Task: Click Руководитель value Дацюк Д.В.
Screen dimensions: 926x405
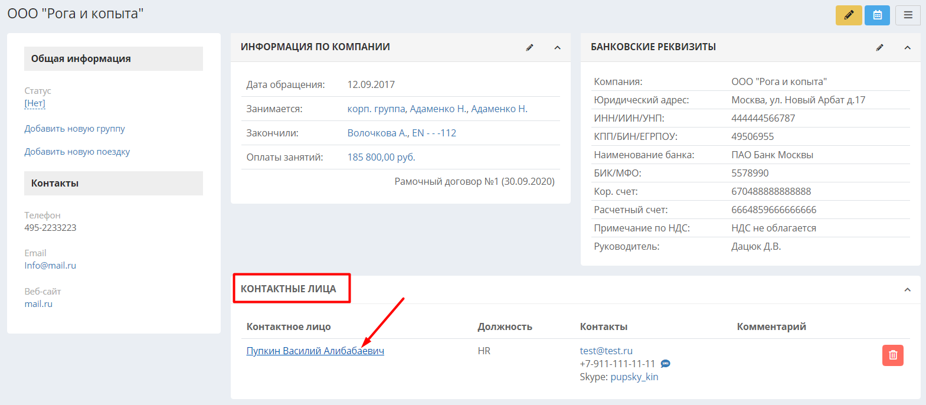Action: pyautogui.click(x=756, y=246)
